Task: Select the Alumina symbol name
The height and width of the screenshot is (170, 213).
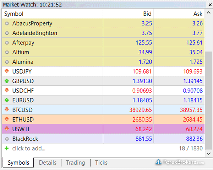Action: tap(23, 62)
